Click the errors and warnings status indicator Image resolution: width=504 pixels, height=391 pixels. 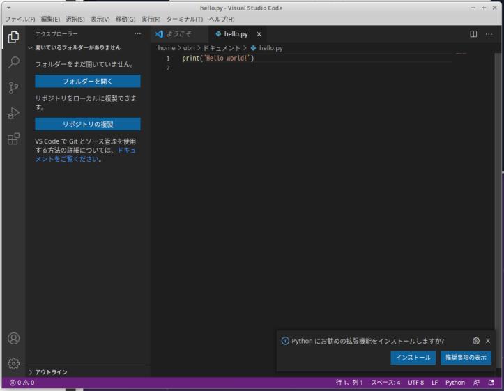coord(22,383)
